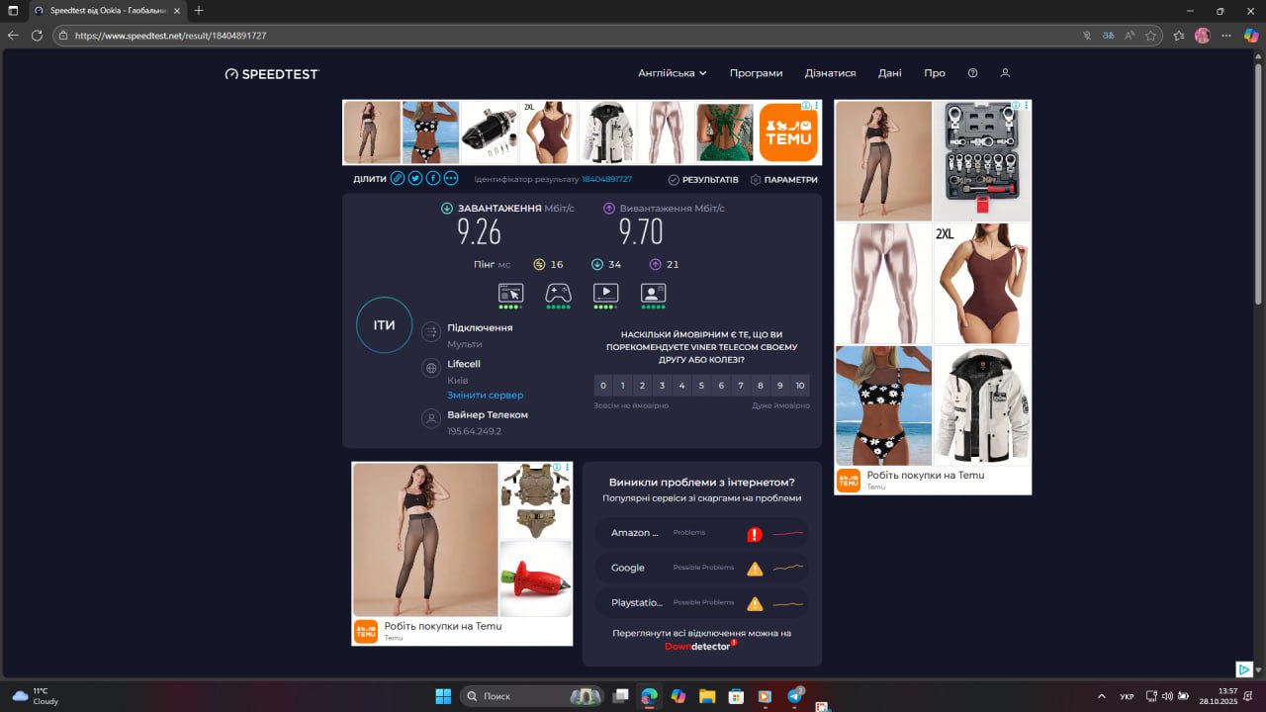Open the Дані menu item
1266x712 pixels.
click(x=889, y=73)
